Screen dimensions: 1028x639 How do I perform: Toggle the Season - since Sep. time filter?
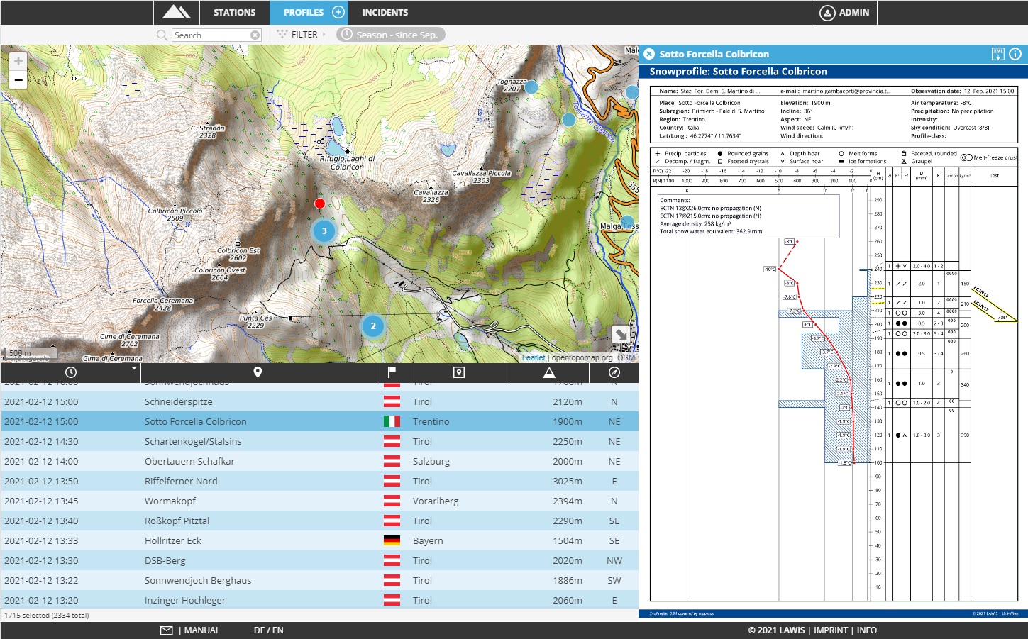391,35
